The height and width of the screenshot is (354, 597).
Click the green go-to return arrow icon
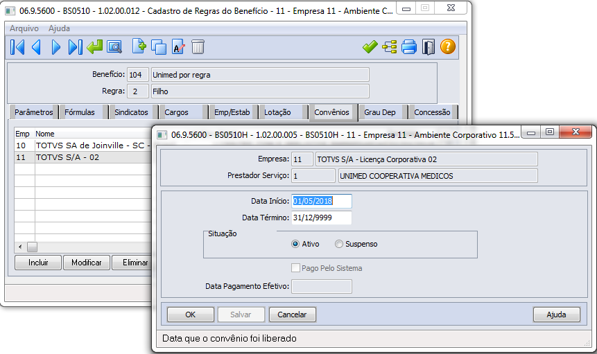pos(94,47)
